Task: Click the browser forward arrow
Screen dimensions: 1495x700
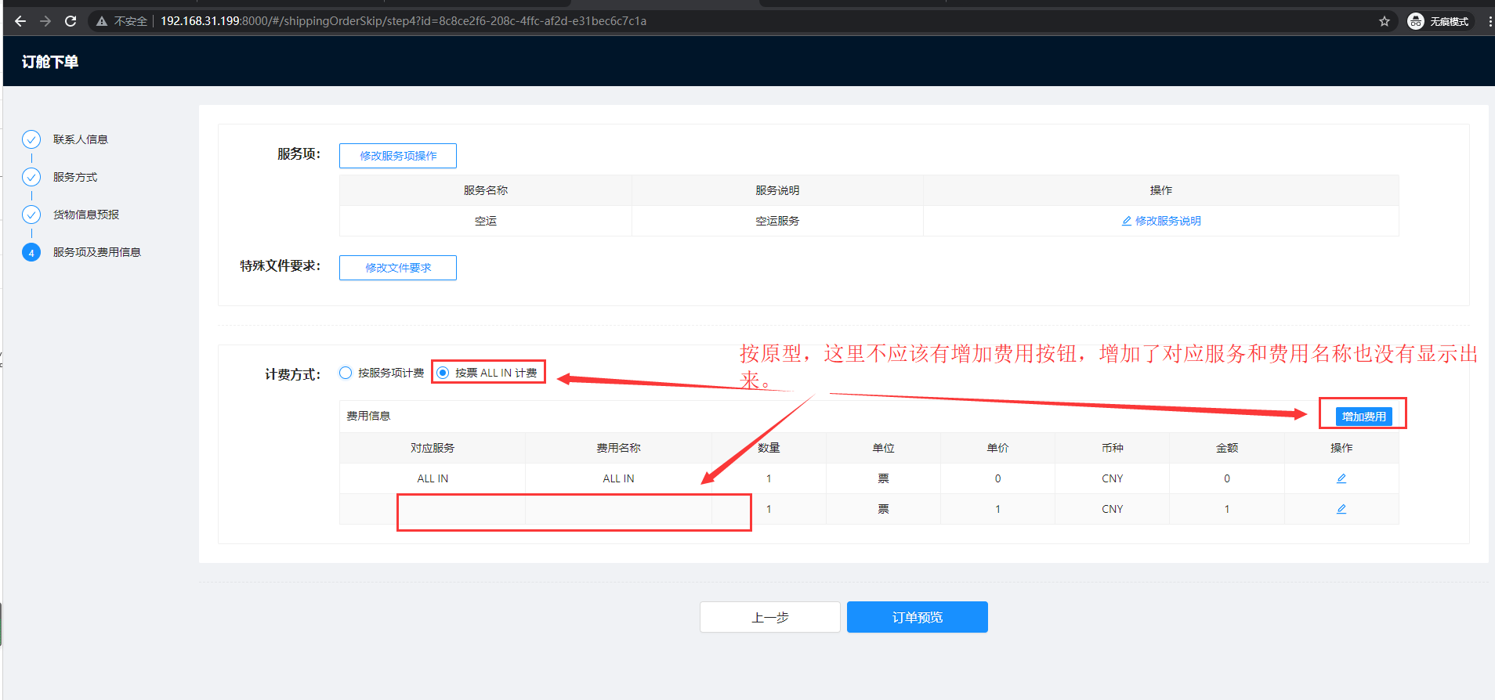Action: pyautogui.click(x=45, y=21)
